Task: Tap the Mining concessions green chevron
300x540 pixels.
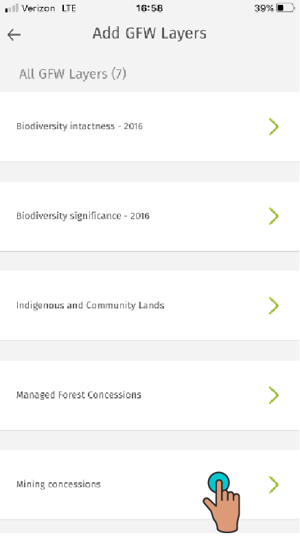Action: [x=273, y=484]
